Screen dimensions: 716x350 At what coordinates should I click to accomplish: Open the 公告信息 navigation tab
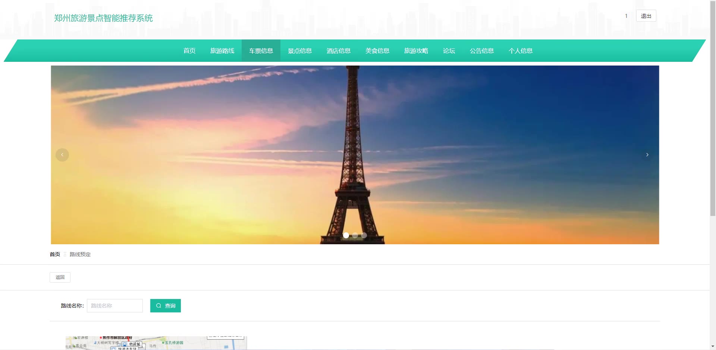482,51
